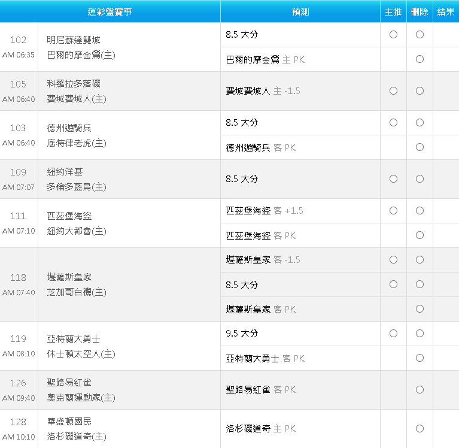459x448 pixels.
Task: Click time AM 08:10
Action: tap(19, 354)
